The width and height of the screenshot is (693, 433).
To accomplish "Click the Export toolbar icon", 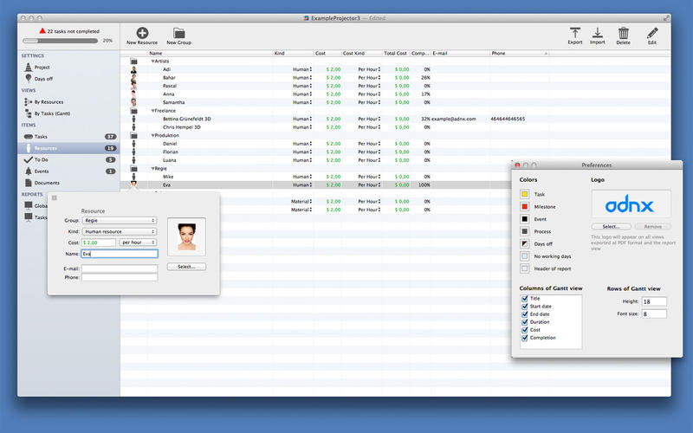I will (574, 33).
